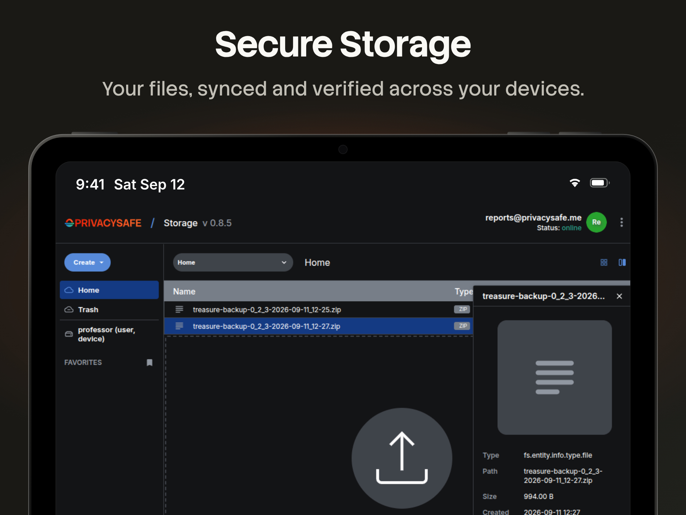Click the PrivacySafe logo
Image resolution: width=686 pixels, height=515 pixels.
point(103,223)
